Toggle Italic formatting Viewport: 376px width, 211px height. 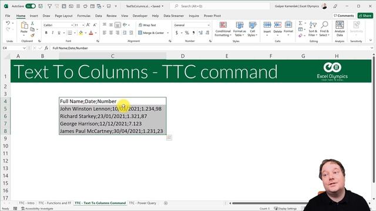click(52, 33)
